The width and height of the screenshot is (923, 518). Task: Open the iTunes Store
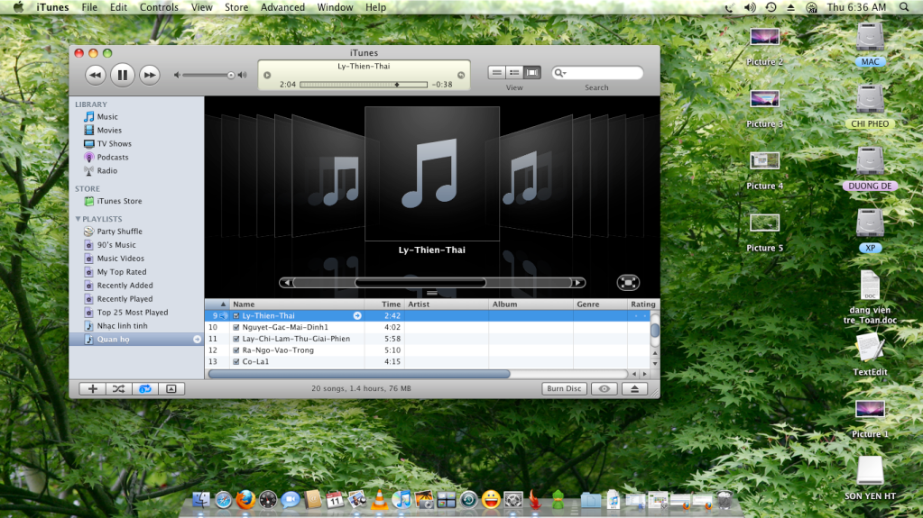(x=119, y=201)
